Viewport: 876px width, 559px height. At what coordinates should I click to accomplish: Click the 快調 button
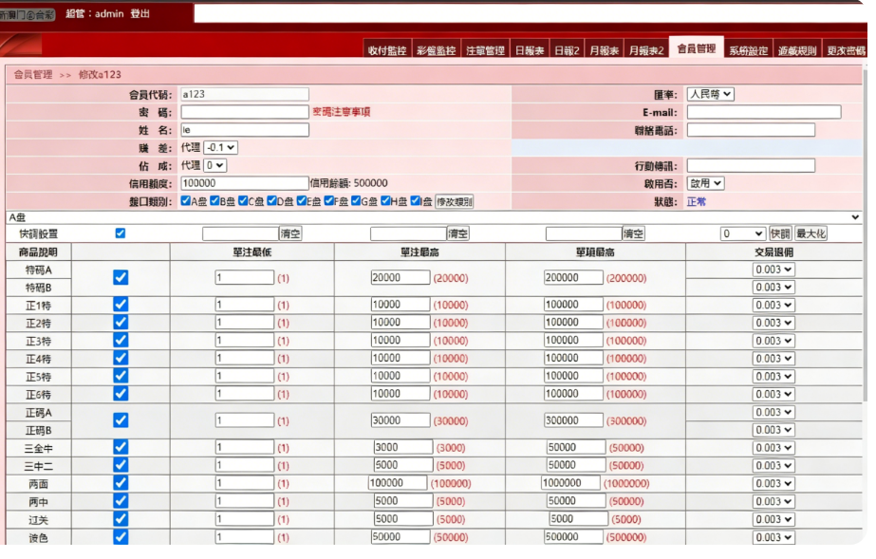pyautogui.click(x=780, y=233)
